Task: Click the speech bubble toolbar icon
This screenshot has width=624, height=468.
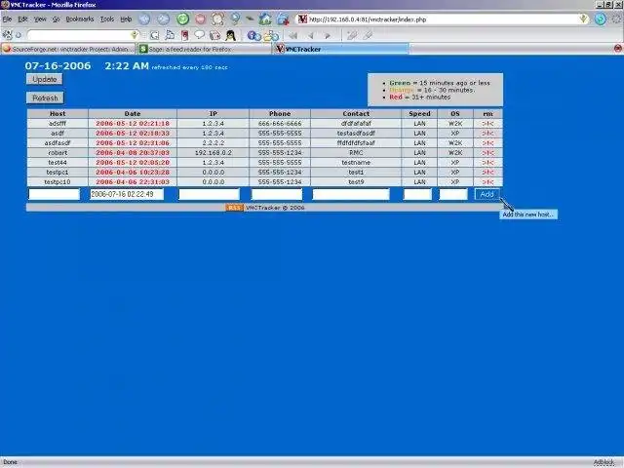Action: (x=199, y=35)
